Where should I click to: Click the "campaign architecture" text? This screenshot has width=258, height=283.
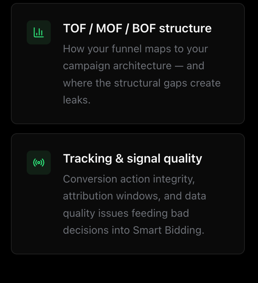coord(117,66)
